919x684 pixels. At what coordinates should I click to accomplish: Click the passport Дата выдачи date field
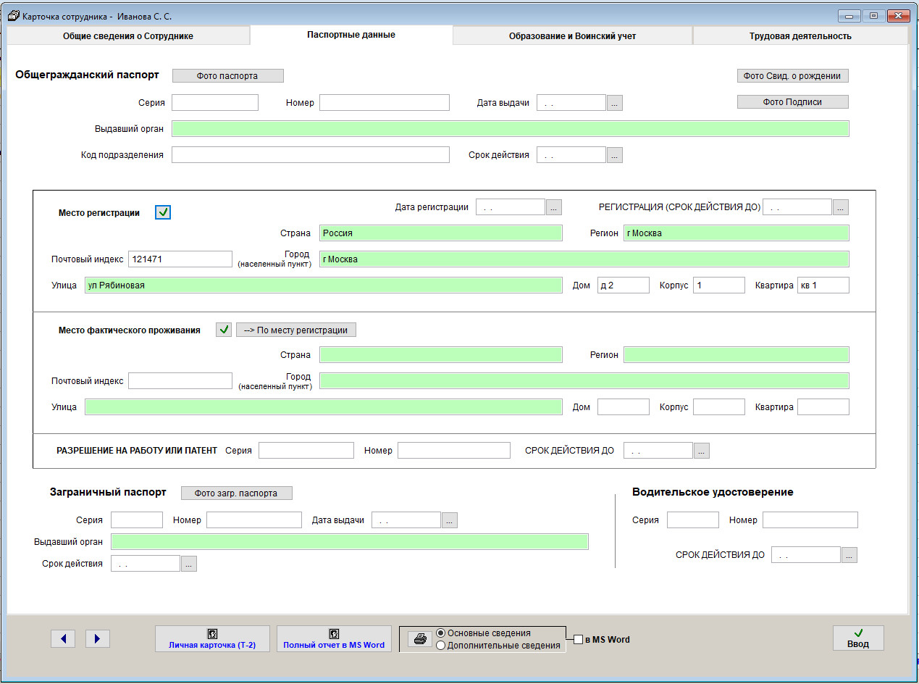[x=571, y=102]
